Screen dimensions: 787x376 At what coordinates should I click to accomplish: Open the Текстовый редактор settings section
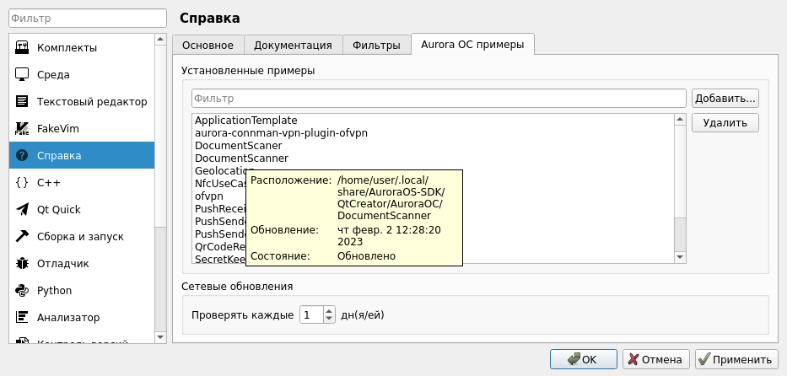pyautogui.click(x=92, y=101)
